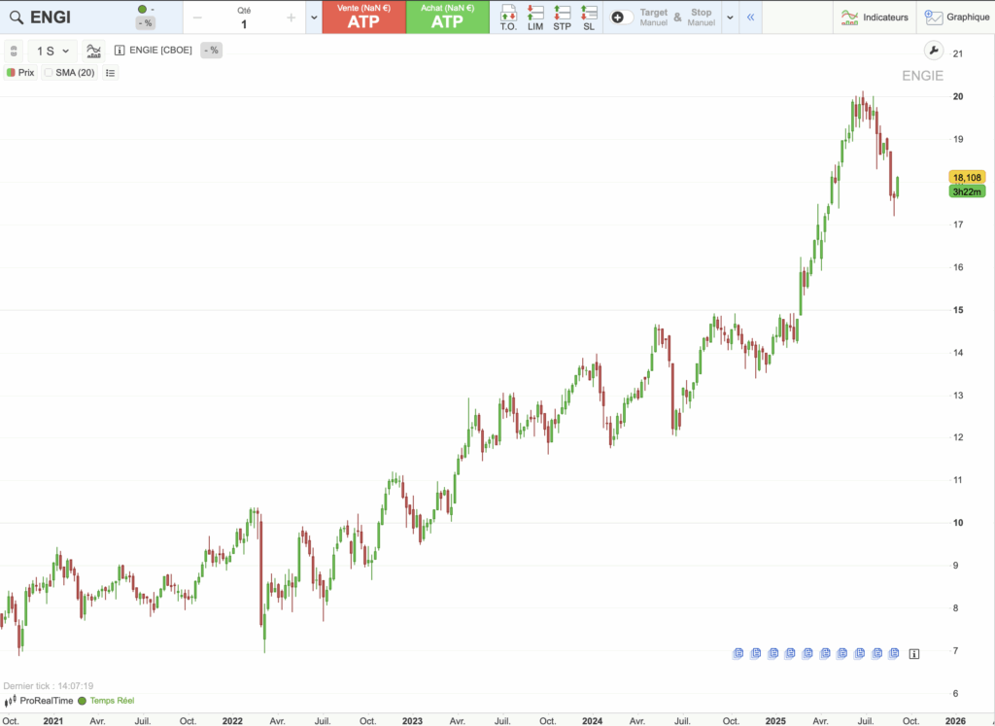Select the SL stop-limit order icon

587,17
